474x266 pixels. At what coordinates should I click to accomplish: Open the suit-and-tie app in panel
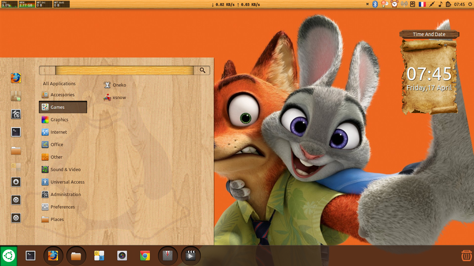click(x=168, y=256)
